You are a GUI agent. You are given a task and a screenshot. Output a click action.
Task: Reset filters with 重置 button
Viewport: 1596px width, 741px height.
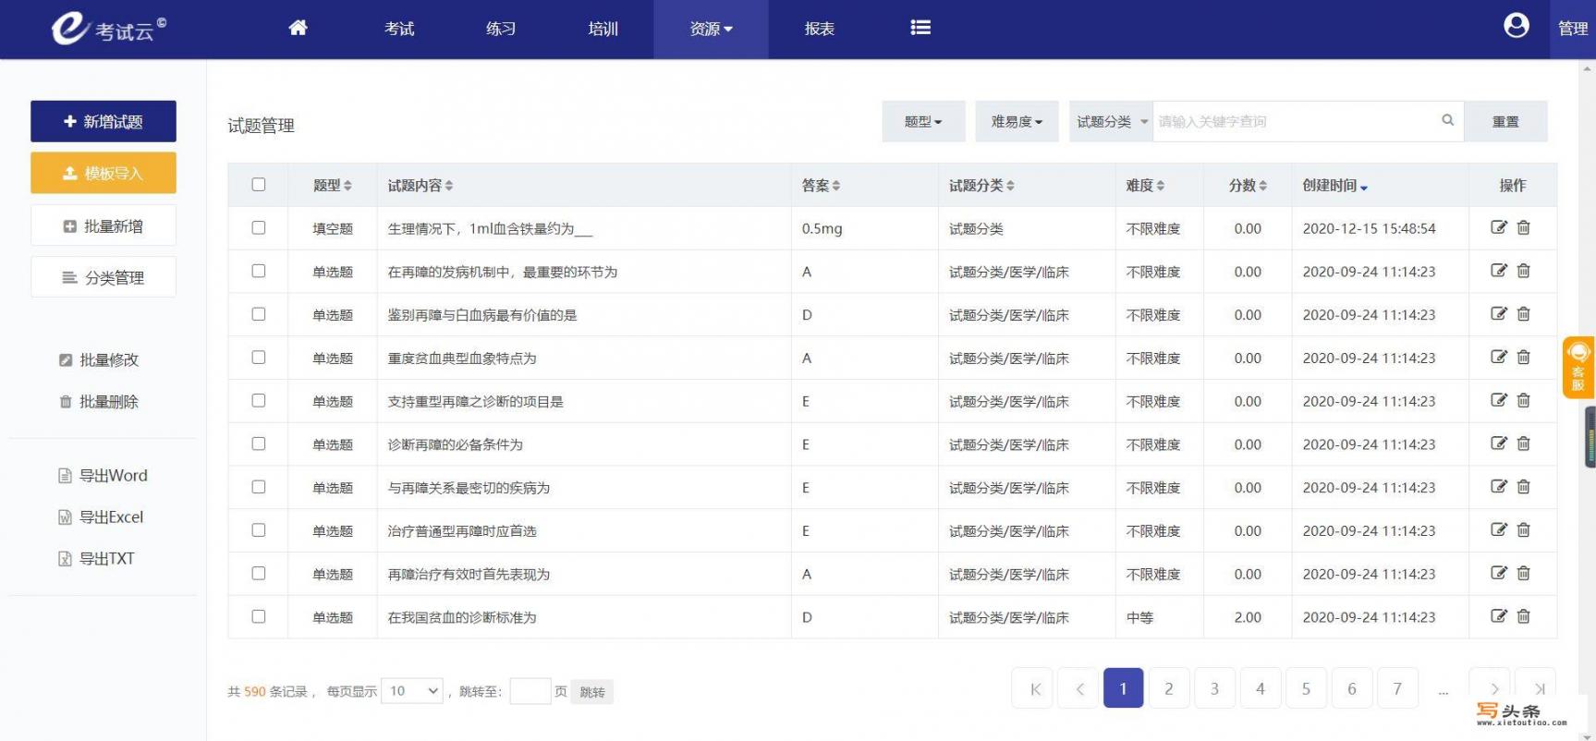coord(1506,121)
